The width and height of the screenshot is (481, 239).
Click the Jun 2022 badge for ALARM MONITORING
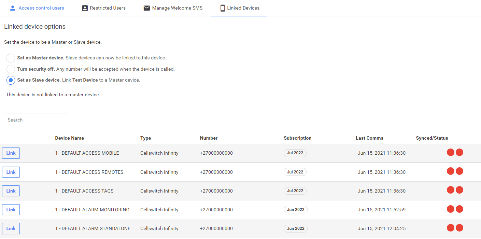pyautogui.click(x=295, y=210)
